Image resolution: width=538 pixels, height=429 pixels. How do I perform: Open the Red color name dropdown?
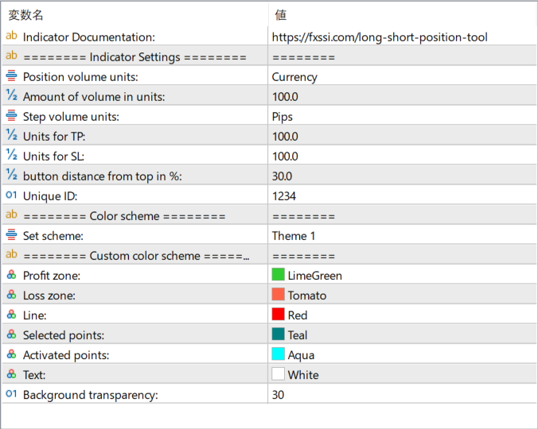[x=297, y=315]
